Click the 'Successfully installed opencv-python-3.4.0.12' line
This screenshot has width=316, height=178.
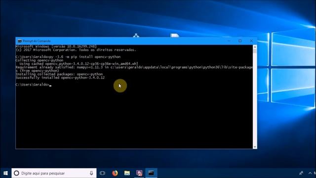coord(60,78)
